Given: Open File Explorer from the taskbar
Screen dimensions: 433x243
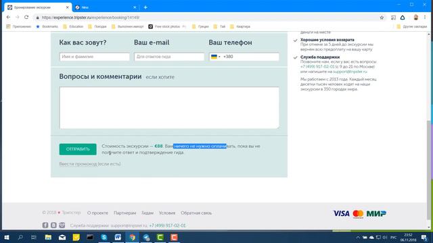Looking at the screenshot, I should (48, 237).
